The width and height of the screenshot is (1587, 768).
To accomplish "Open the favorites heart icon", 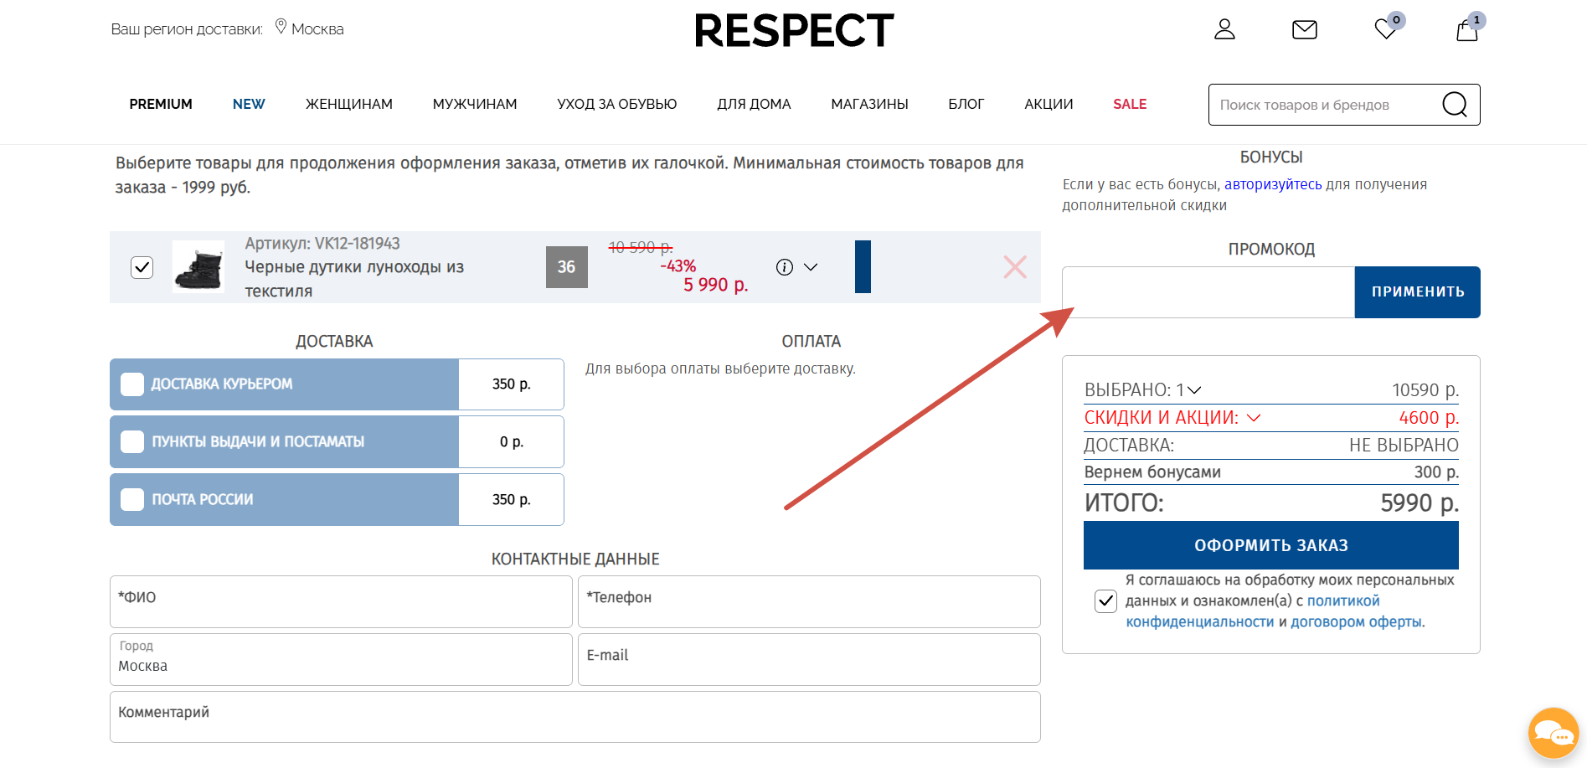I will click(1386, 29).
